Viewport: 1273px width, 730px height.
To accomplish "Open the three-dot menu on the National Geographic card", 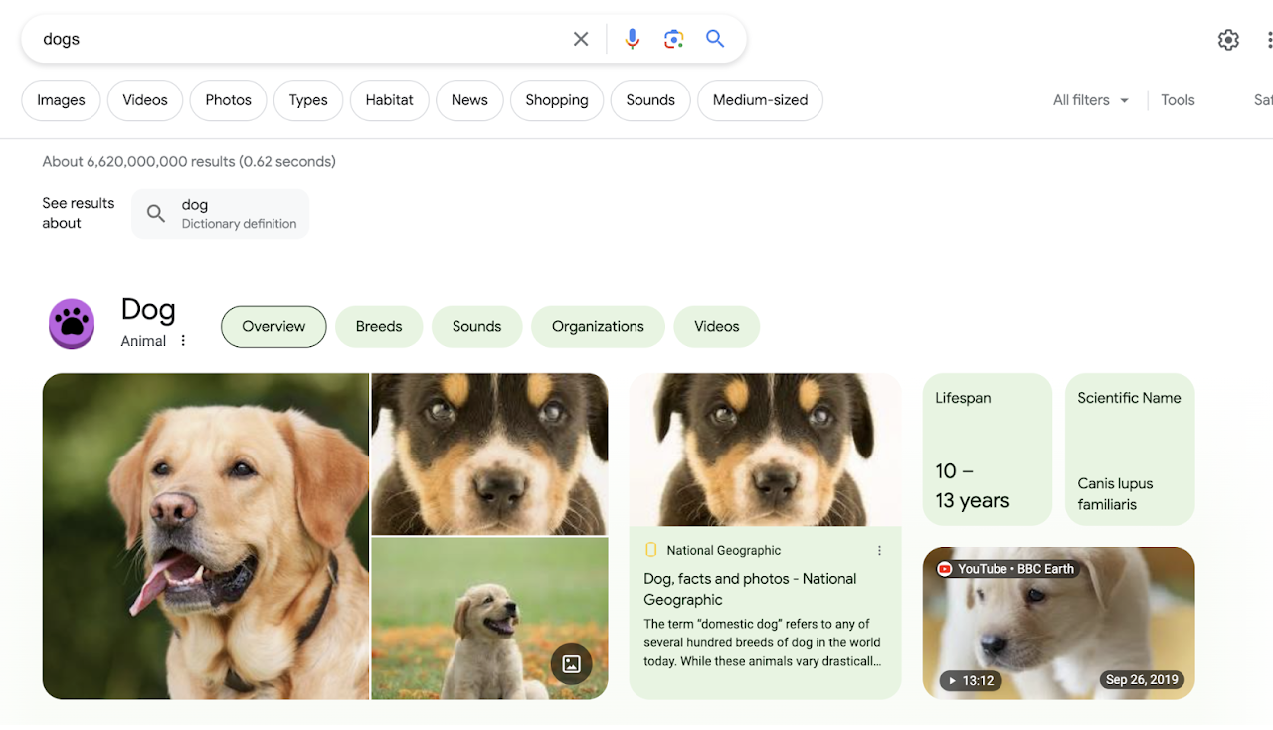I will click(879, 549).
